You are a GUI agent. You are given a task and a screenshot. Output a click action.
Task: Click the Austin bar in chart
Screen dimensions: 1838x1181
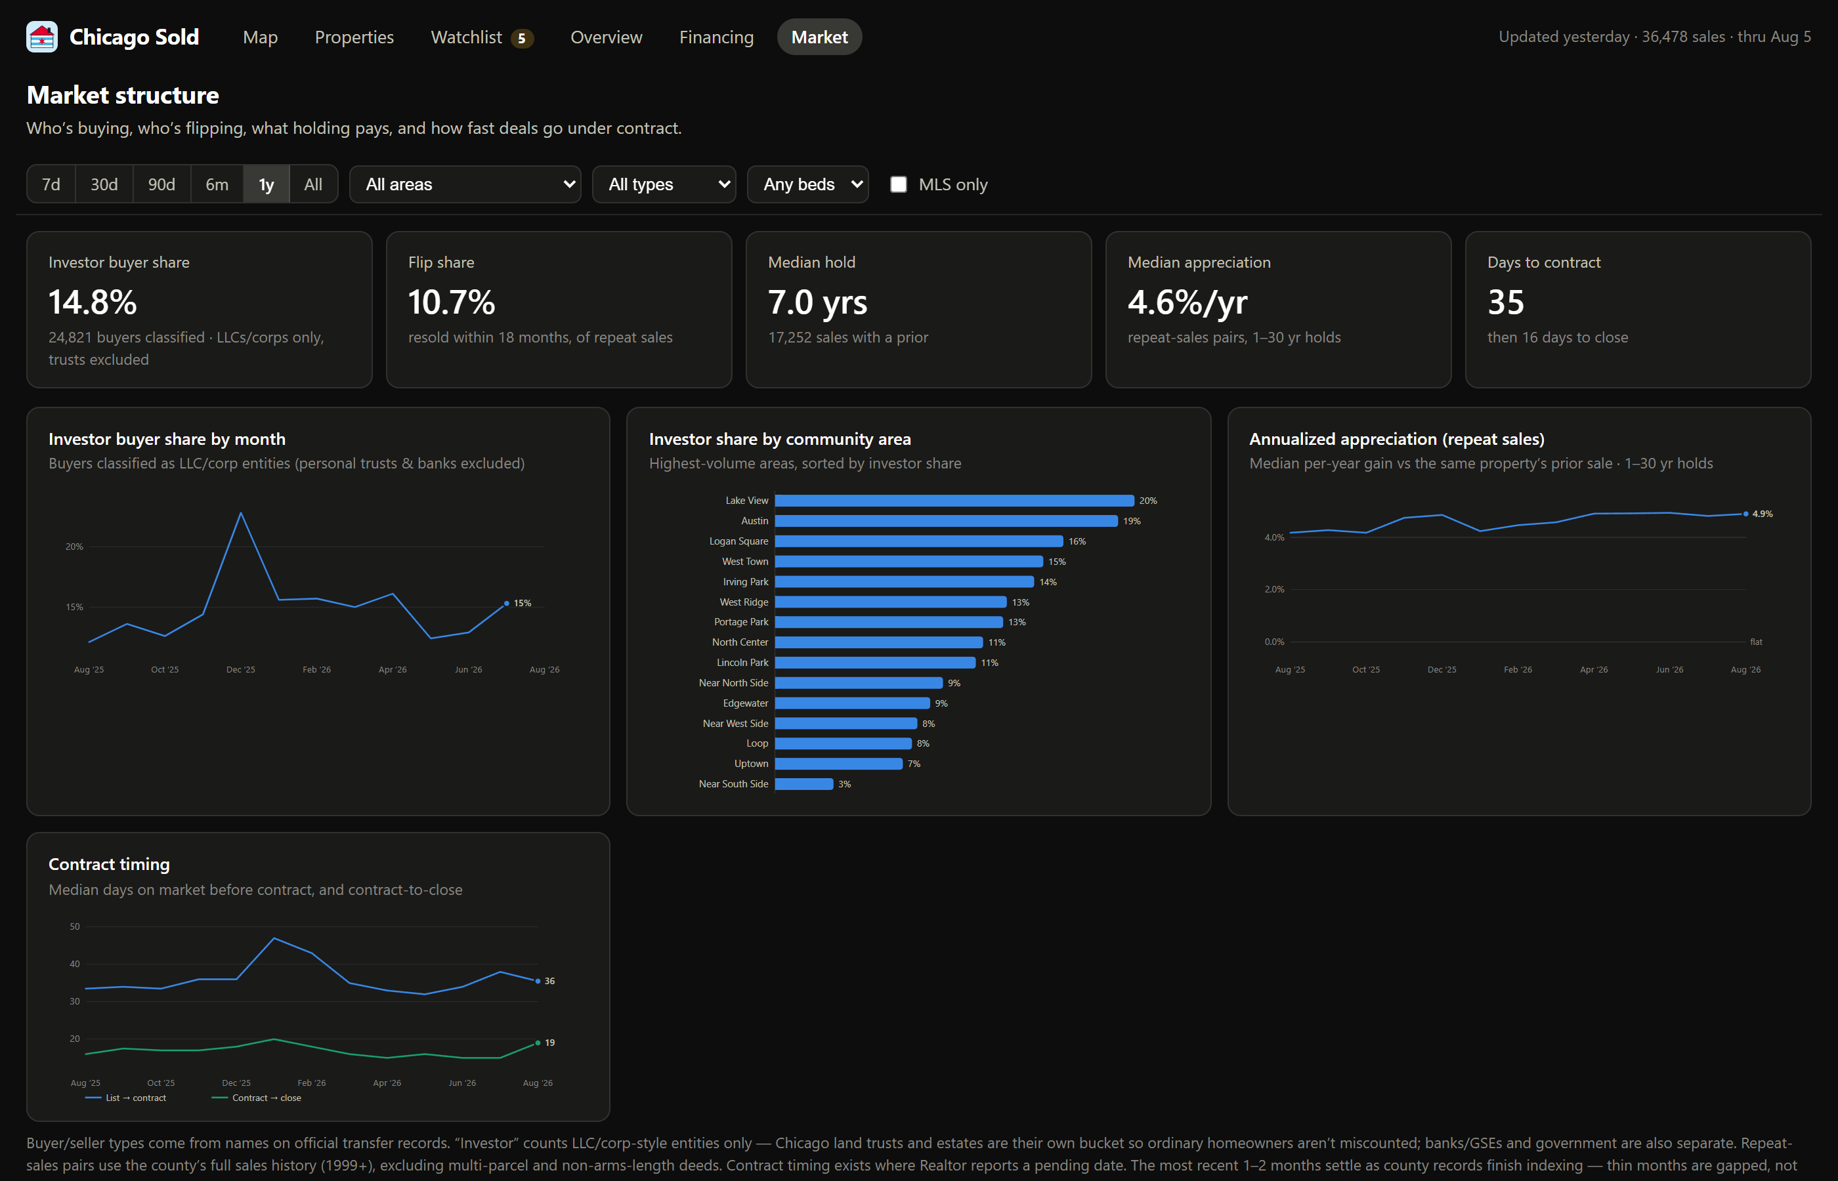coord(947,521)
